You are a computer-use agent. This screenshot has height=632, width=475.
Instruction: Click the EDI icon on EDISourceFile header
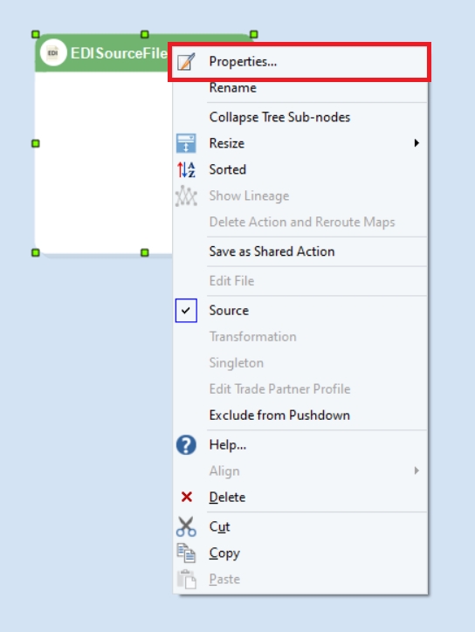point(53,52)
